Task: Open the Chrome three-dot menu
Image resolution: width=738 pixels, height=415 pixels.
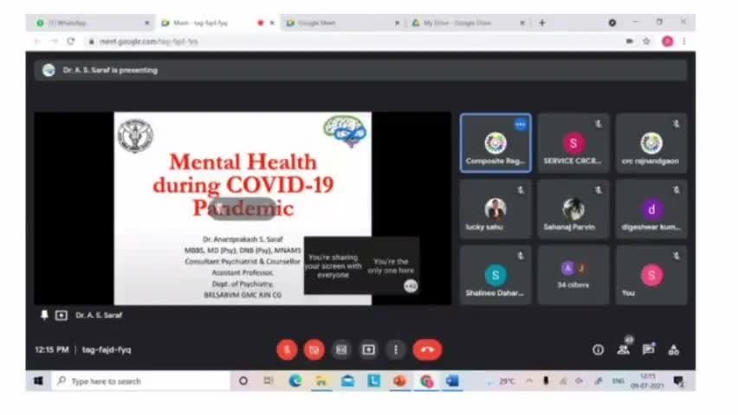Action: [684, 41]
